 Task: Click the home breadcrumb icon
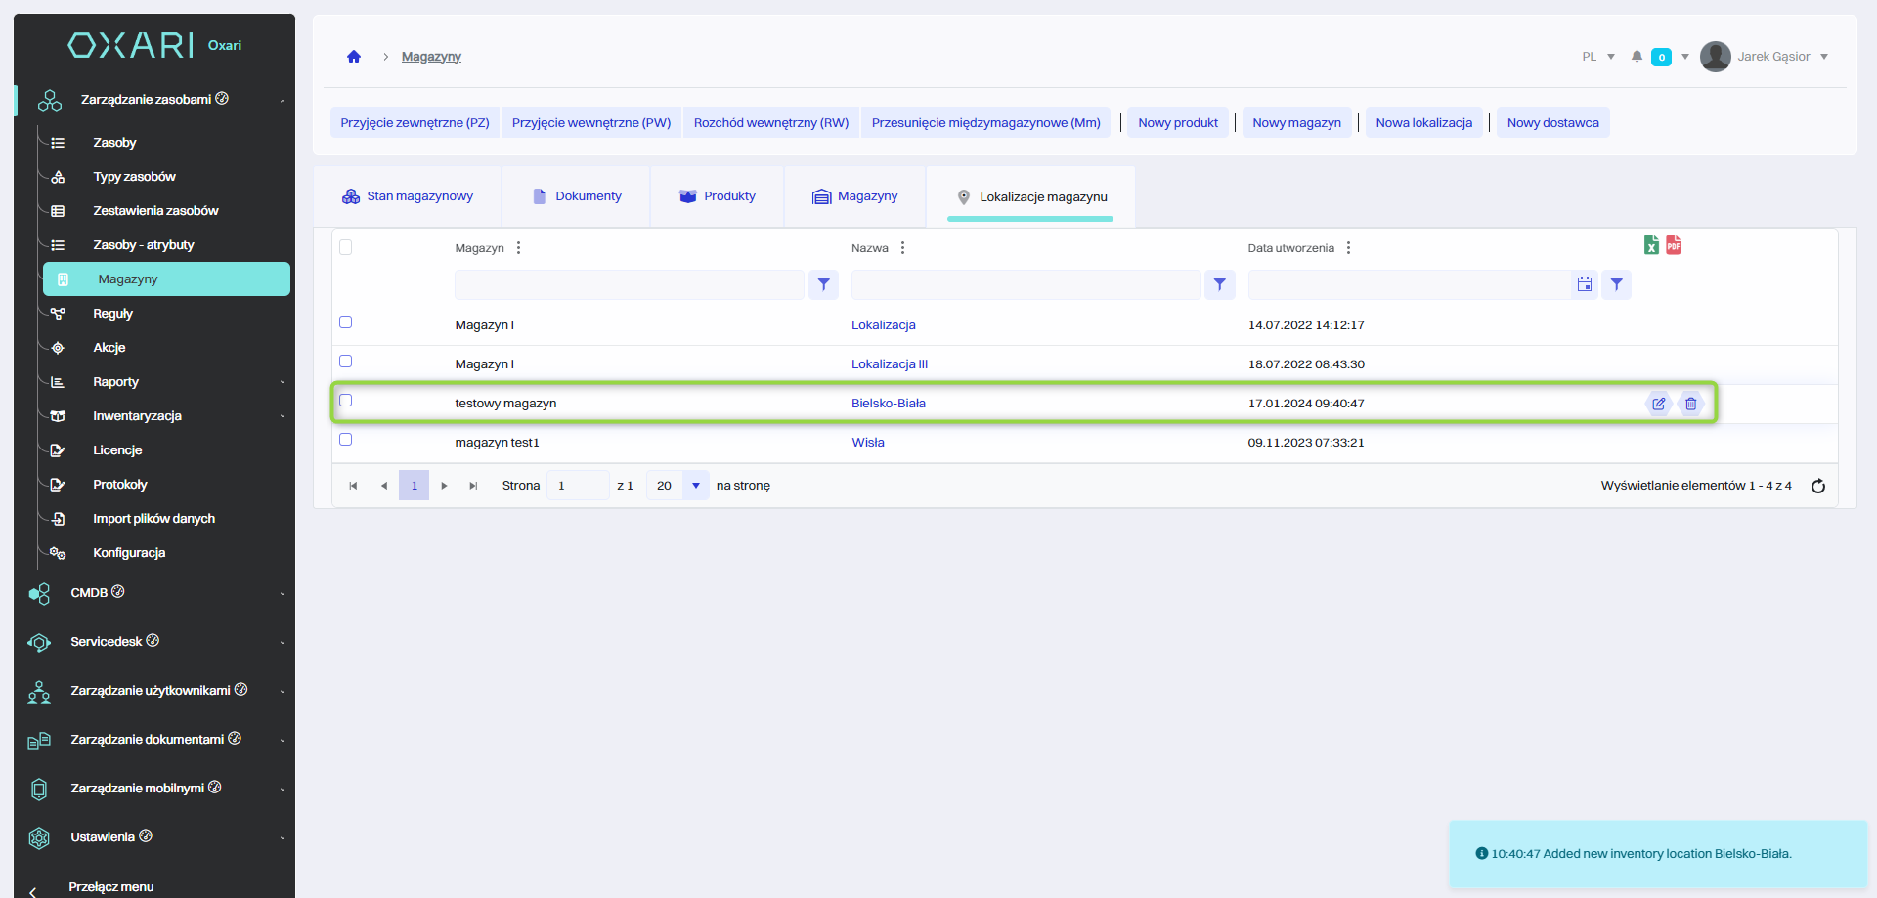click(354, 57)
